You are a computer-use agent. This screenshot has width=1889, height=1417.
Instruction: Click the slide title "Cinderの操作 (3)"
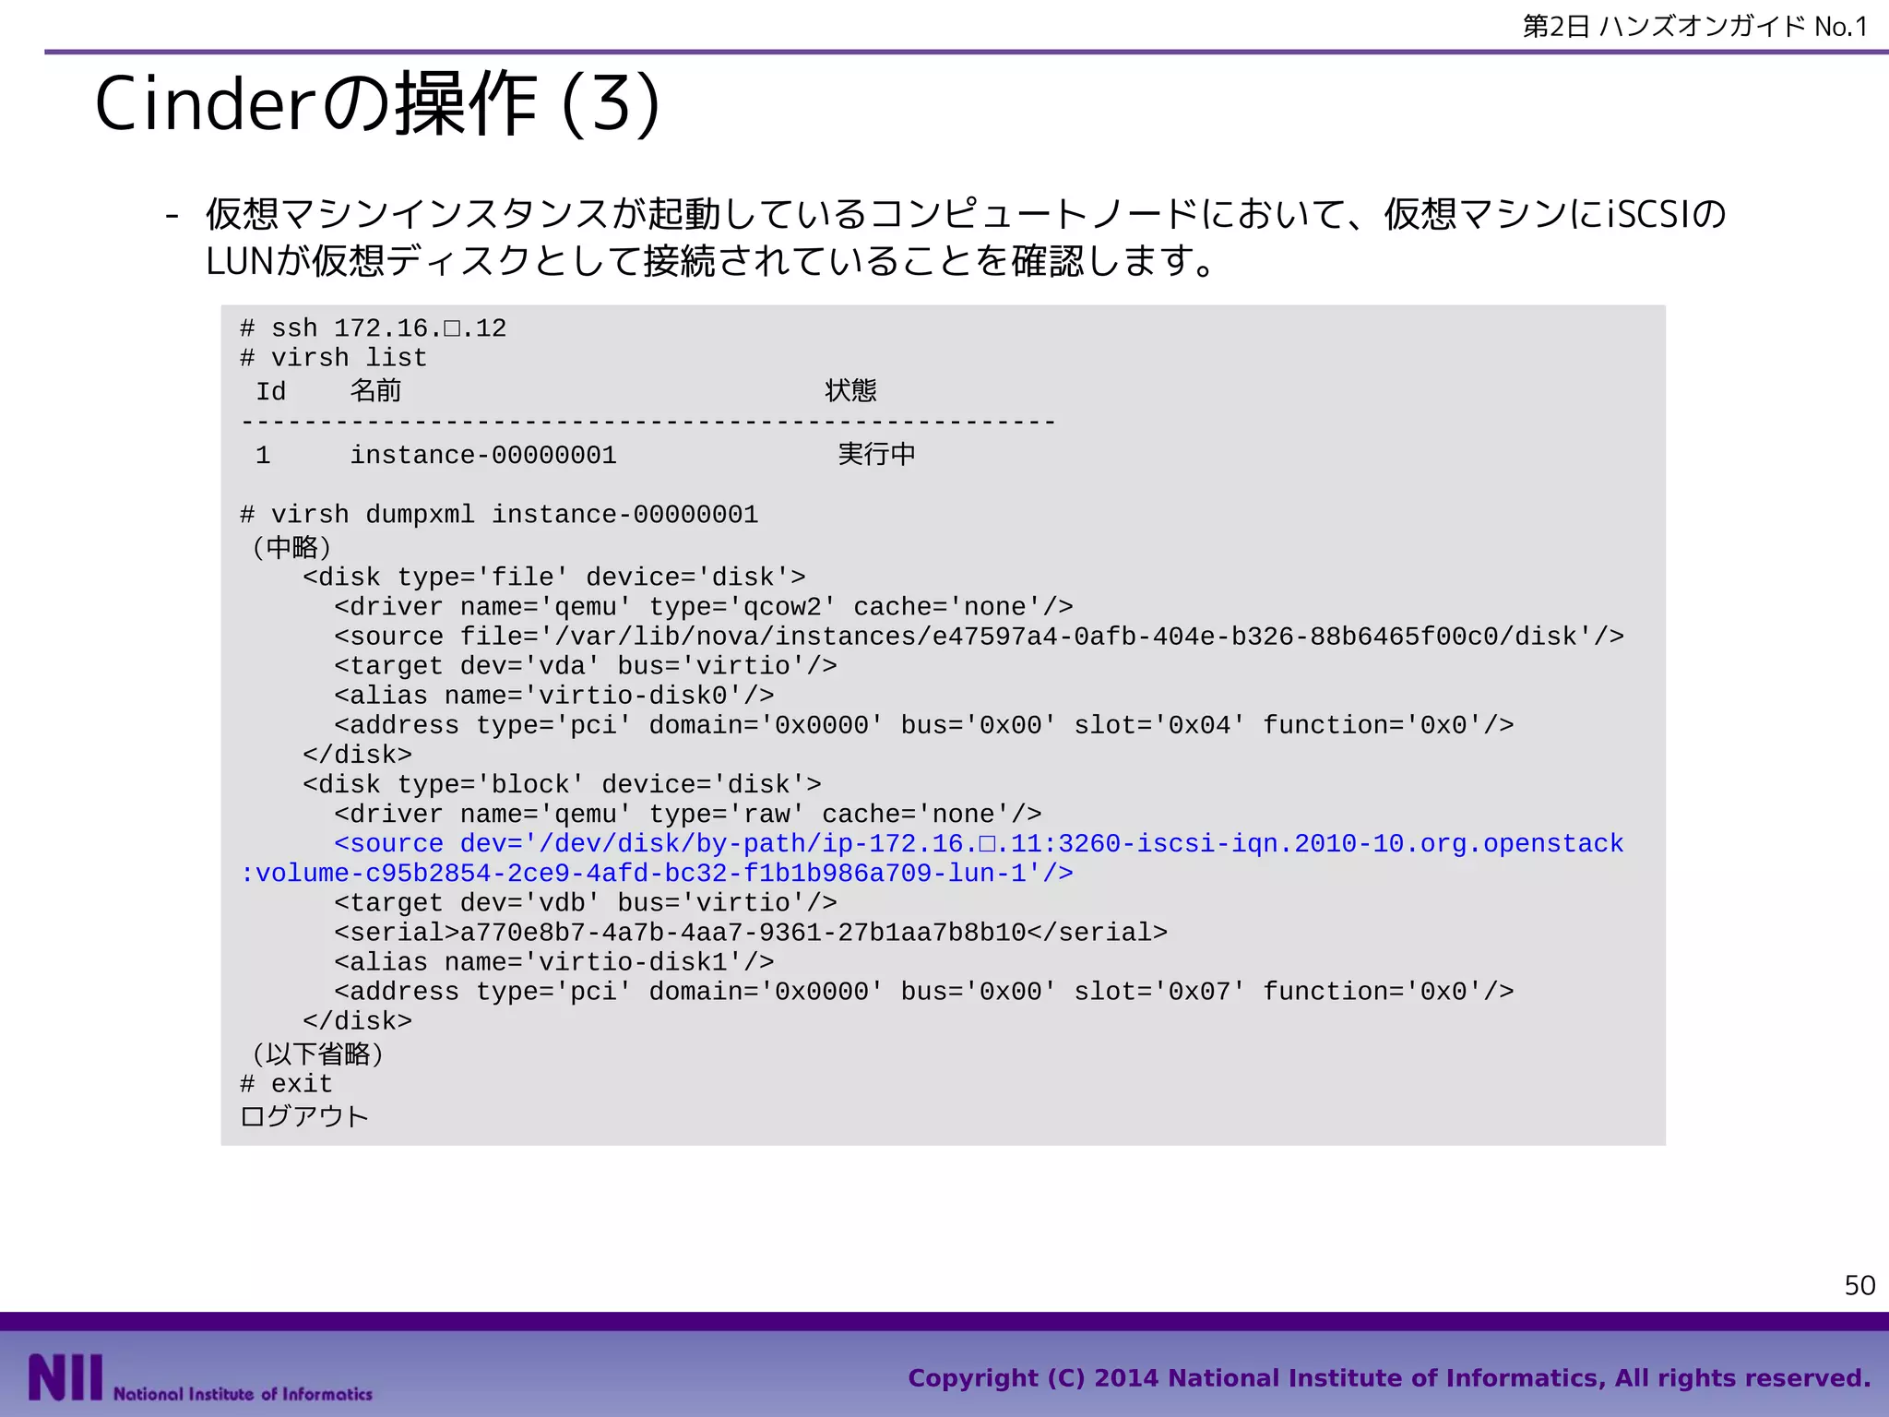pyautogui.click(x=377, y=105)
